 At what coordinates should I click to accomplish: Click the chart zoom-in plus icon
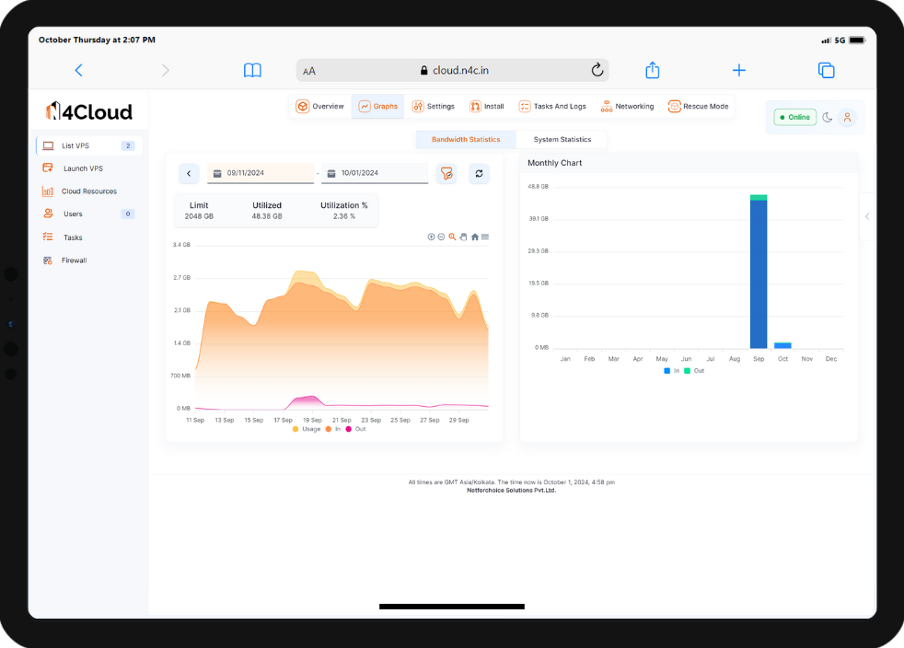(x=431, y=237)
